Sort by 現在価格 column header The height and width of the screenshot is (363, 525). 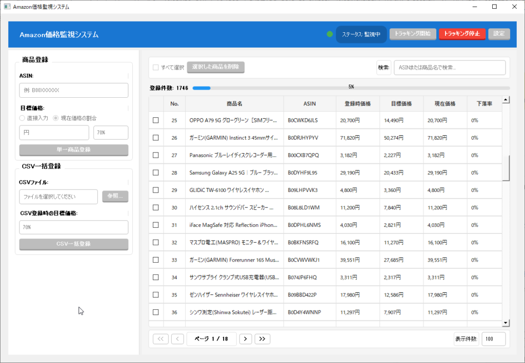(445, 104)
